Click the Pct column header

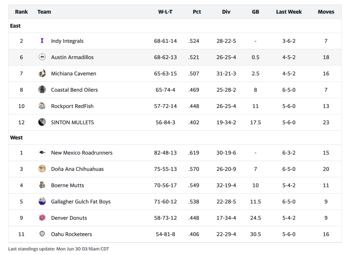(197, 12)
